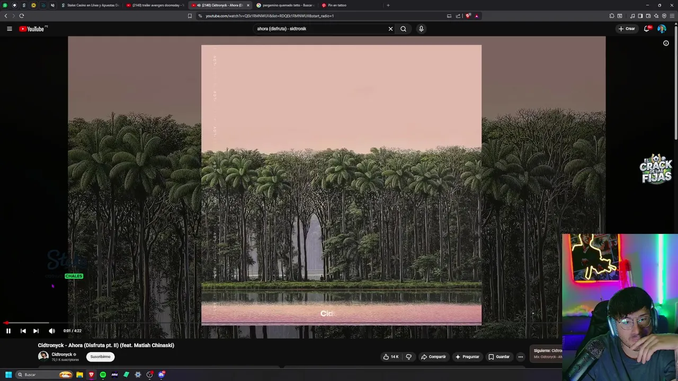Open the browser main menu lines
678x381 pixels.
672,16
